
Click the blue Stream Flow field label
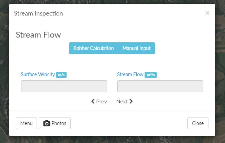(130, 74)
